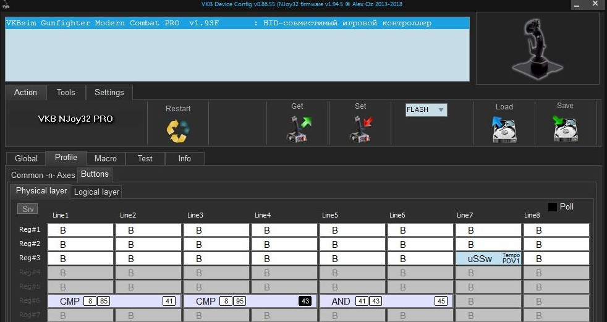Click the Reg#3 row label

[30, 258]
